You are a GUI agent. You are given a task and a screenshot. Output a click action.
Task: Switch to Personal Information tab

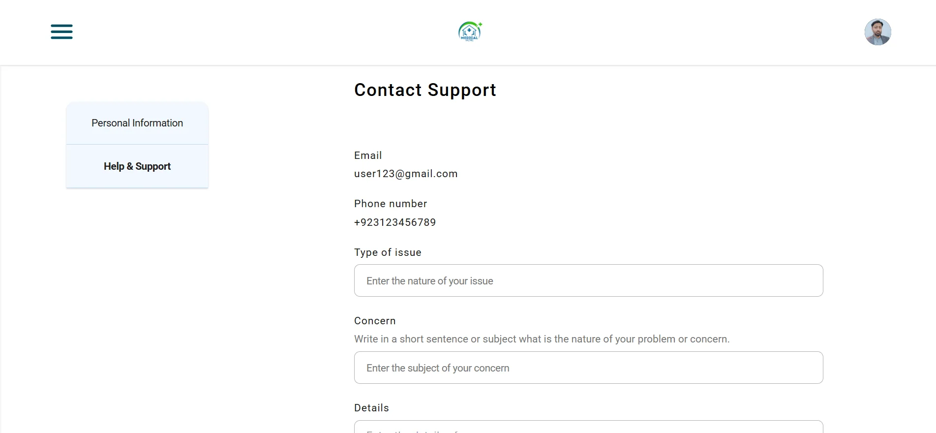point(137,123)
